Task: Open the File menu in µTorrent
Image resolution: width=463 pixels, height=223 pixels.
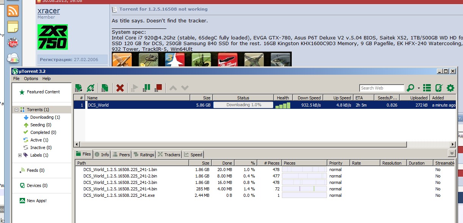Action: (x=16, y=79)
